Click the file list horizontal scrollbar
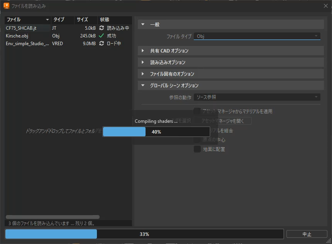The width and height of the screenshot is (332, 244). pyautogui.click(x=53, y=217)
